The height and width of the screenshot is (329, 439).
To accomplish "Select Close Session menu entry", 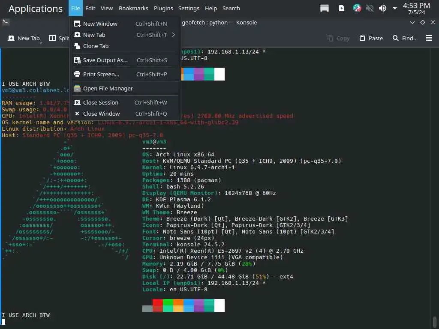I will pos(125,103).
